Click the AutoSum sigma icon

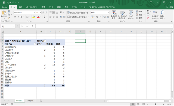point(148,11)
